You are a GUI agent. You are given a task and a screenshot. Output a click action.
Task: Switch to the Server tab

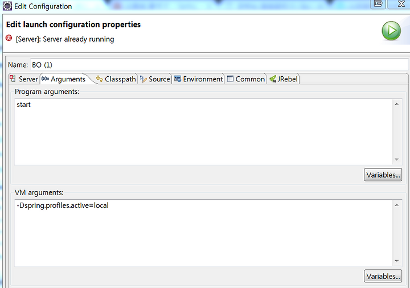(x=24, y=79)
